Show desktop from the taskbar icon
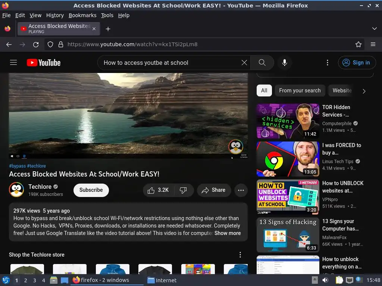The width and height of the screenshot is (382, 286). [x=64, y=280]
